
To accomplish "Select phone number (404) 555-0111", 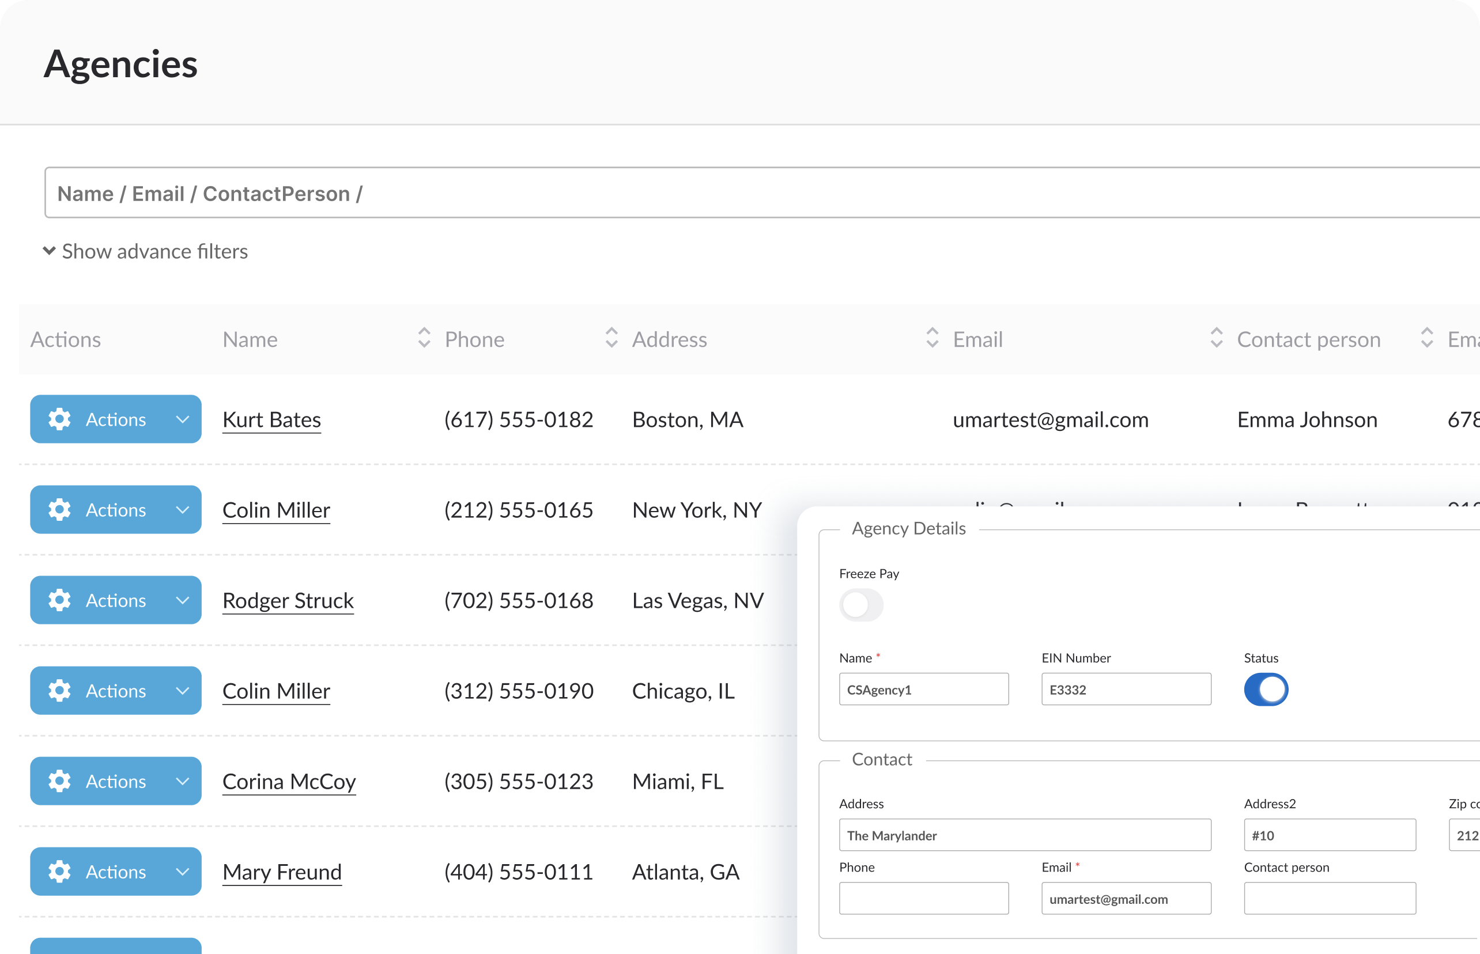I will coord(519,872).
